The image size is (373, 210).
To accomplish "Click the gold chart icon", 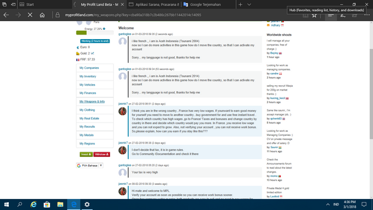I will (x=92, y=53).
